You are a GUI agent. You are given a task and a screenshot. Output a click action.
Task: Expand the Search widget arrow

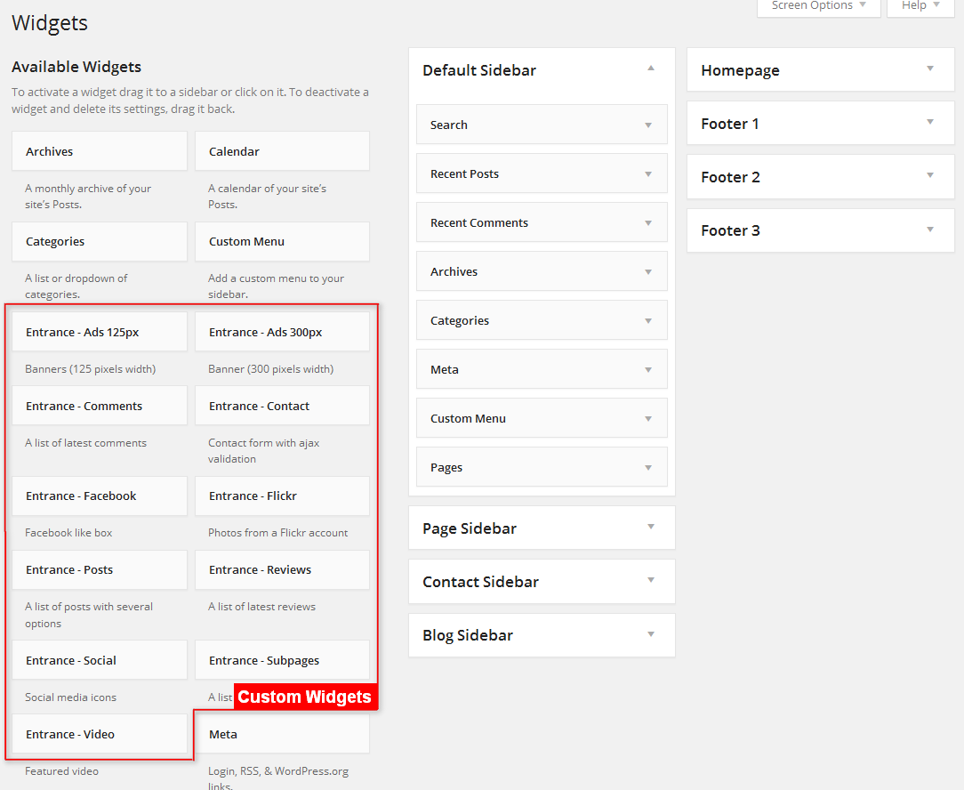(x=648, y=125)
